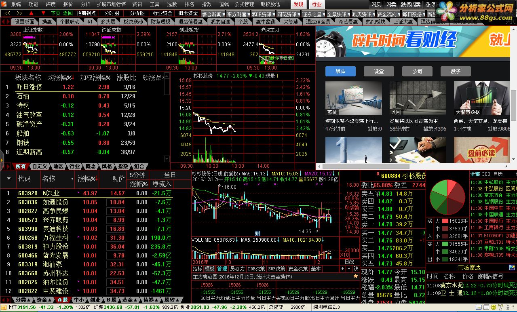The height and width of the screenshot is (312, 517).
Task: Click the 自选 filter in alerts panel
Action: 498,174
